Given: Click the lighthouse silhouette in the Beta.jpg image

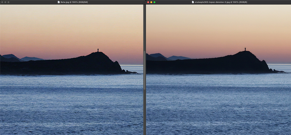Looking at the screenshot, I should pyautogui.click(x=98, y=50).
